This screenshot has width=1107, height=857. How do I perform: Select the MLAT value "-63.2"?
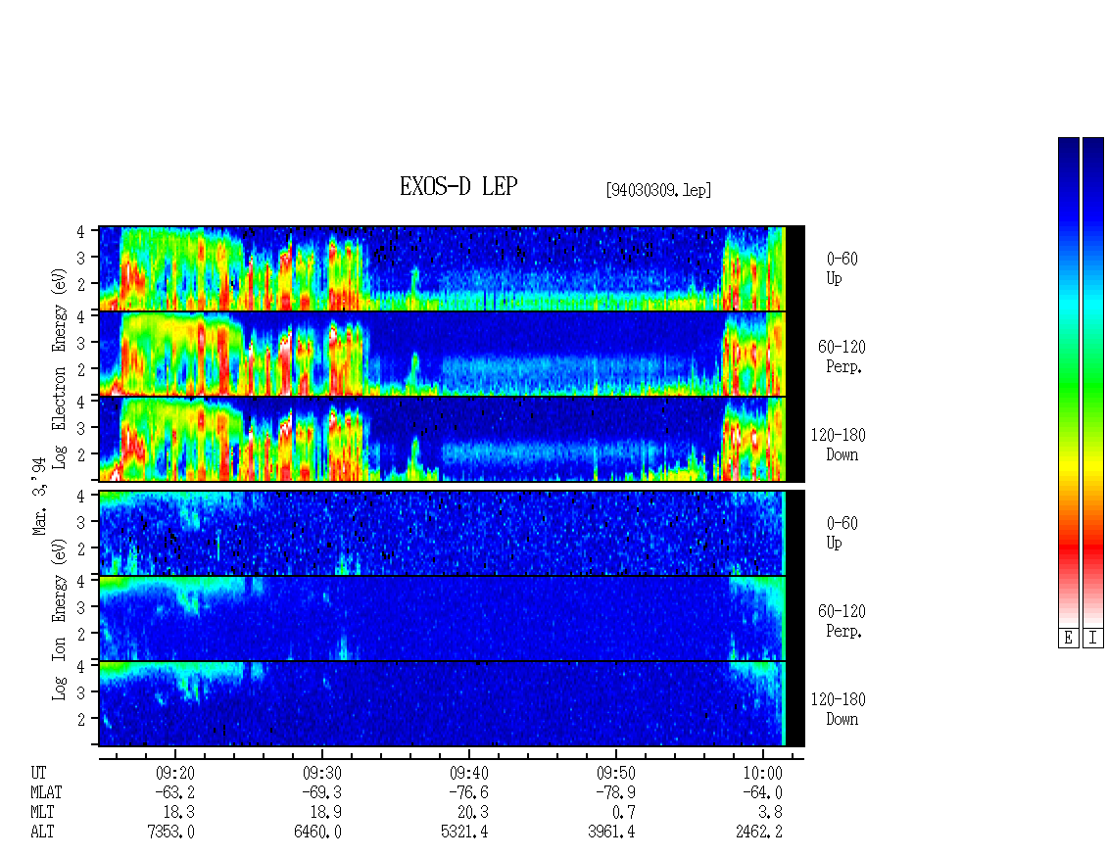(175, 792)
